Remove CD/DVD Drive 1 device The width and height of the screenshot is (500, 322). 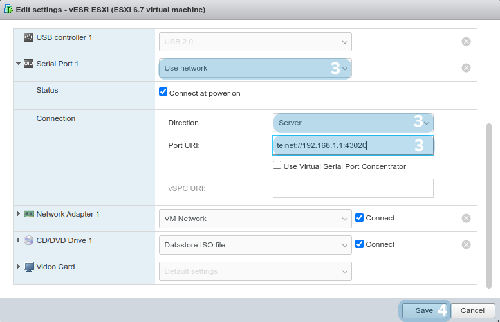(466, 245)
